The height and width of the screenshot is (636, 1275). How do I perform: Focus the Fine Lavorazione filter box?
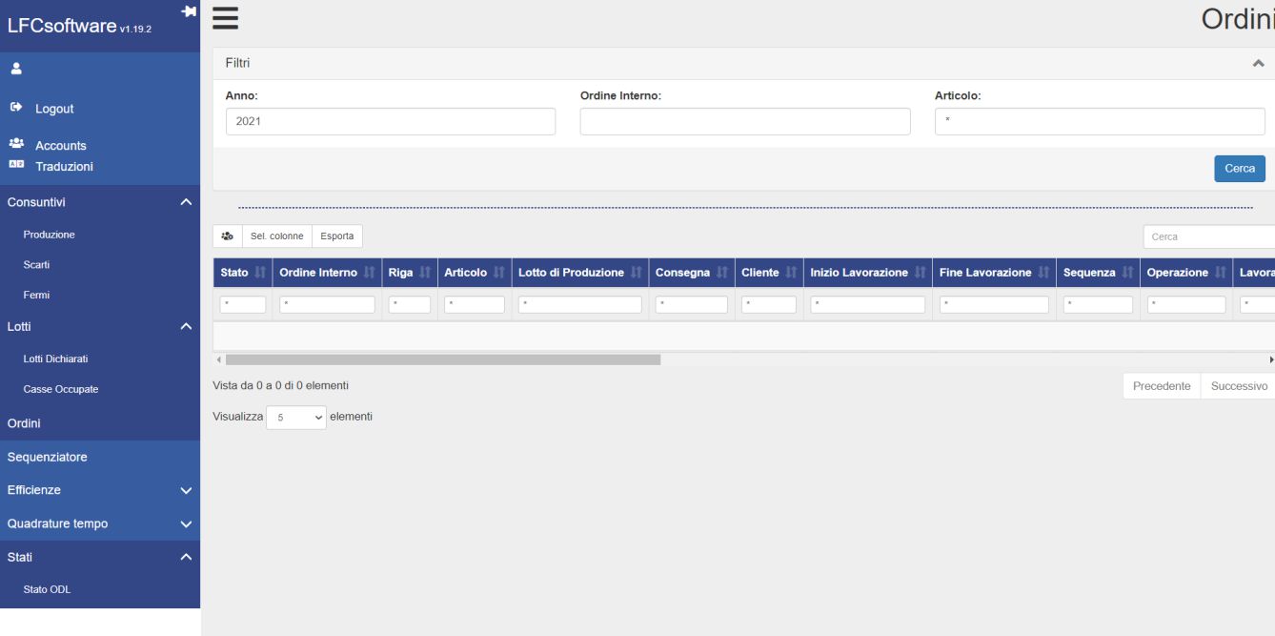[994, 305]
